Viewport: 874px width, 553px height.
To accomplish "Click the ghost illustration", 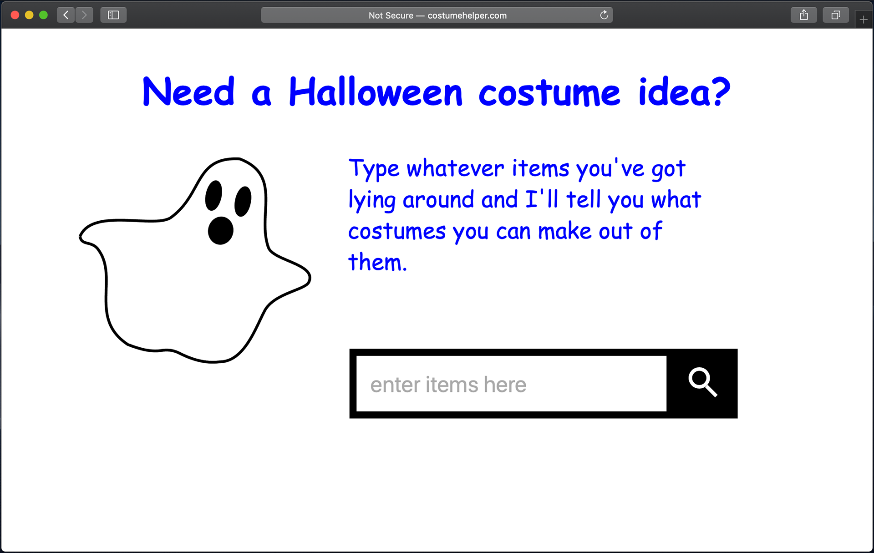I will (195, 260).
